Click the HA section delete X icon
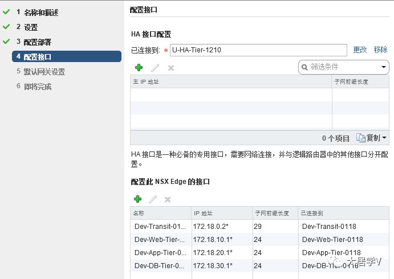This screenshot has height=279, width=394. click(171, 68)
